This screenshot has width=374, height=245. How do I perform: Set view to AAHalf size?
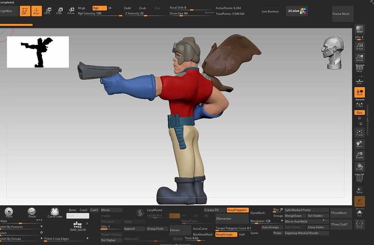359,58
